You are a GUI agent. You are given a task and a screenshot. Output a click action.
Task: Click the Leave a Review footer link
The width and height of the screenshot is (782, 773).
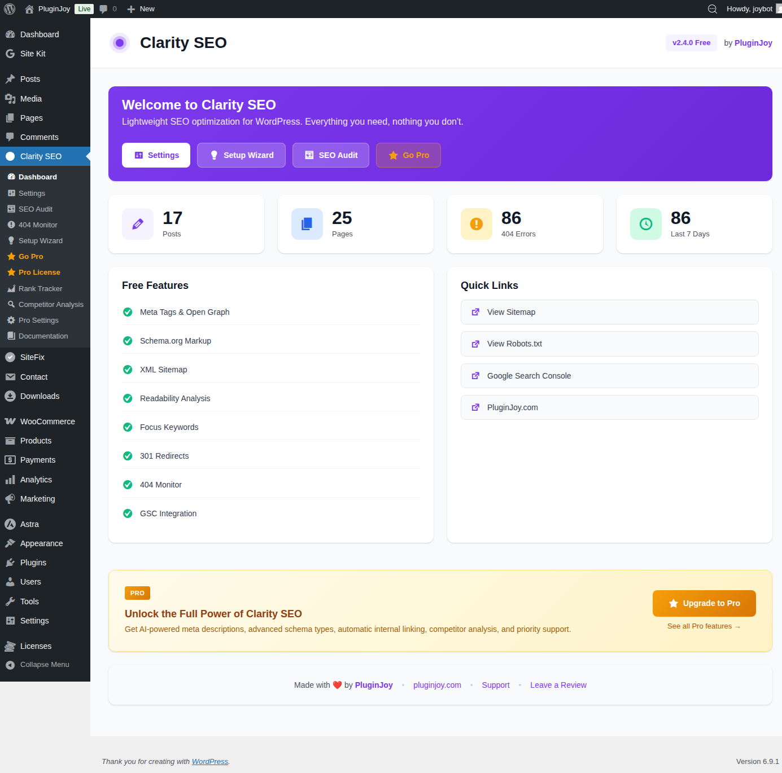tap(558, 685)
